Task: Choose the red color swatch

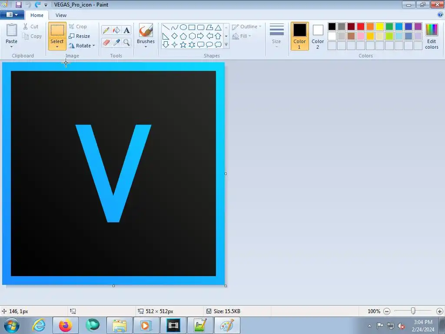Action: click(x=361, y=27)
